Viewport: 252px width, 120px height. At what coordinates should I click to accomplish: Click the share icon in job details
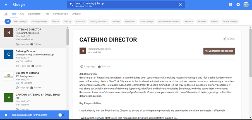tap(225, 39)
